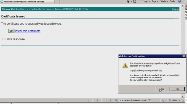Click the text 'The certificate you requested was issued to you.'

[x=31, y=24]
